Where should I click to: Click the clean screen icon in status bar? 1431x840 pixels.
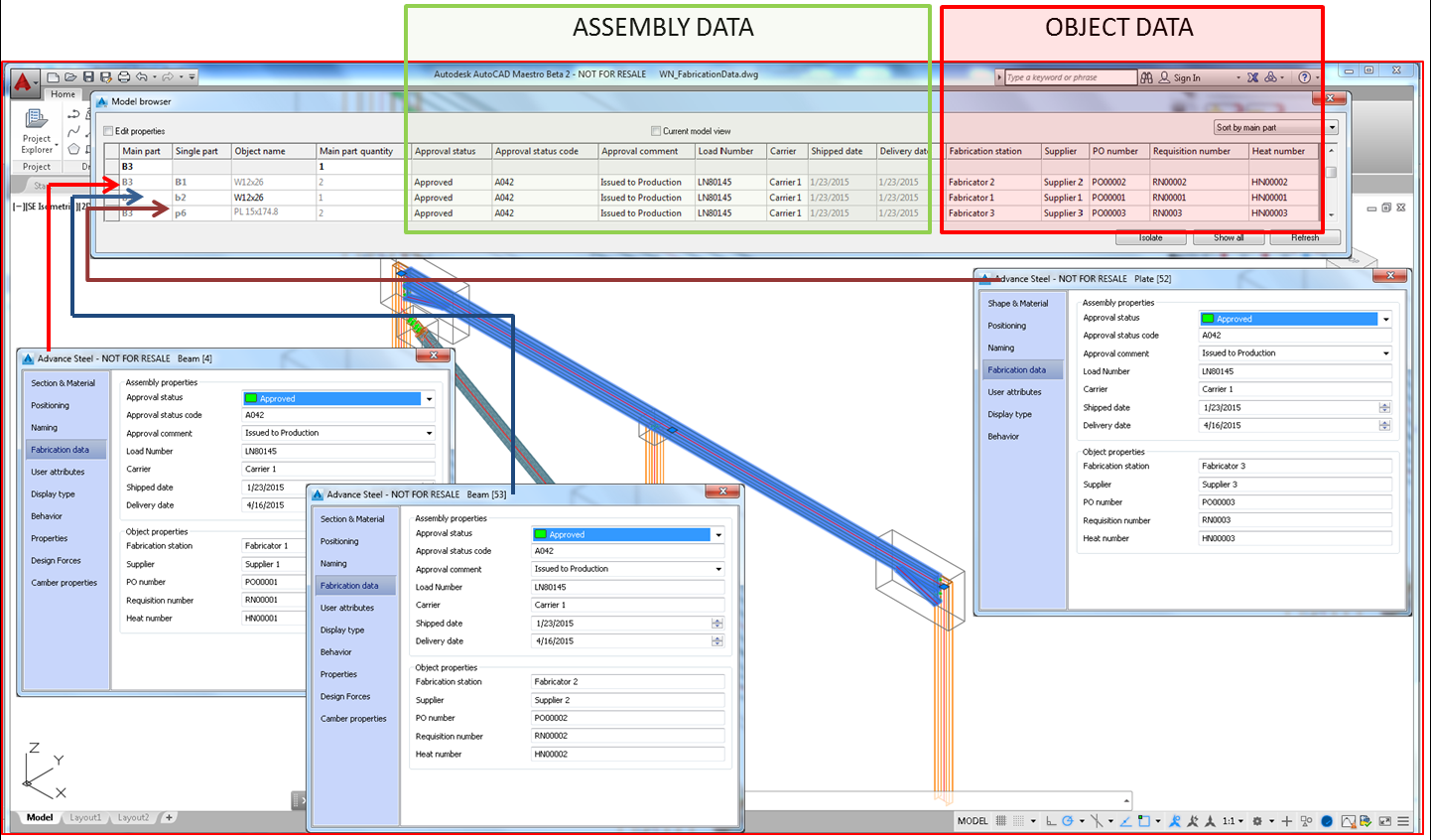click(x=1385, y=821)
